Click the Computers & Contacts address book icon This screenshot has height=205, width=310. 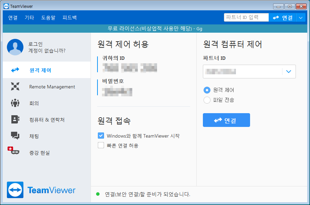15,119
